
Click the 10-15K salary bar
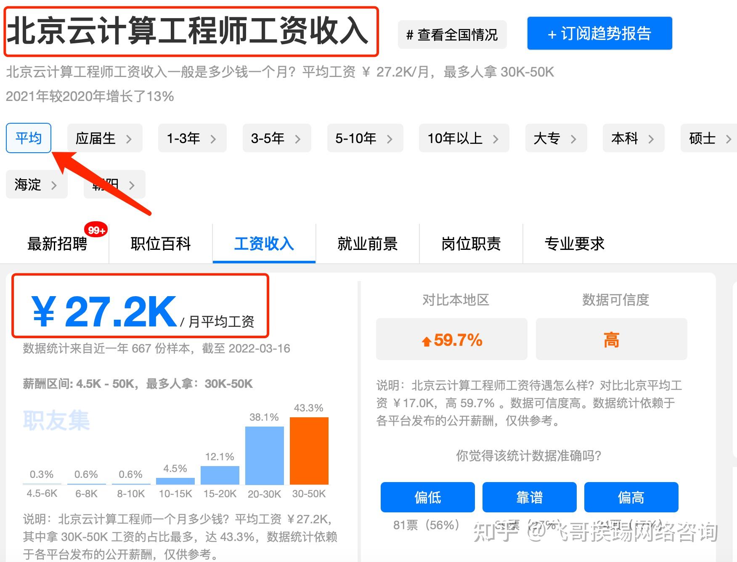click(x=175, y=481)
